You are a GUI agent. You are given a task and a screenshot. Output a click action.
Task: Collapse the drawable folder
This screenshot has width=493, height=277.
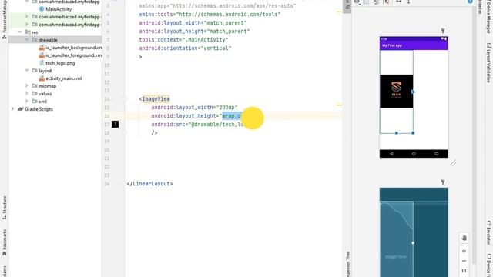27,40
